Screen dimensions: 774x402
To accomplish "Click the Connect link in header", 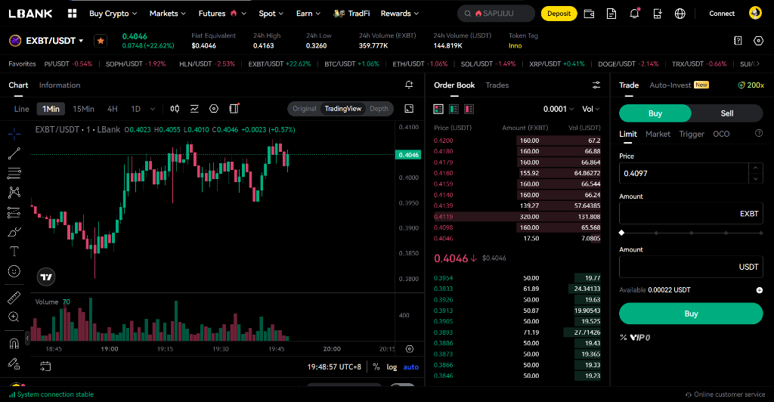I will [x=722, y=14].
